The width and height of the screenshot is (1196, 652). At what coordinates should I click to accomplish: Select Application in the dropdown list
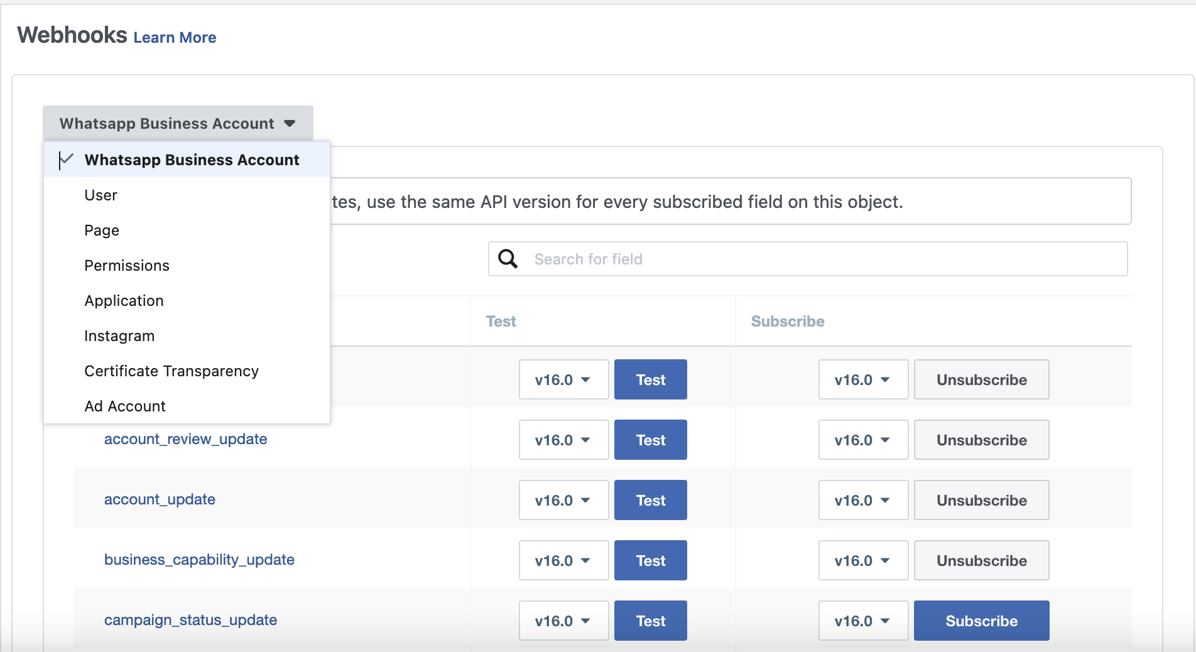click(x=187, y=300)
